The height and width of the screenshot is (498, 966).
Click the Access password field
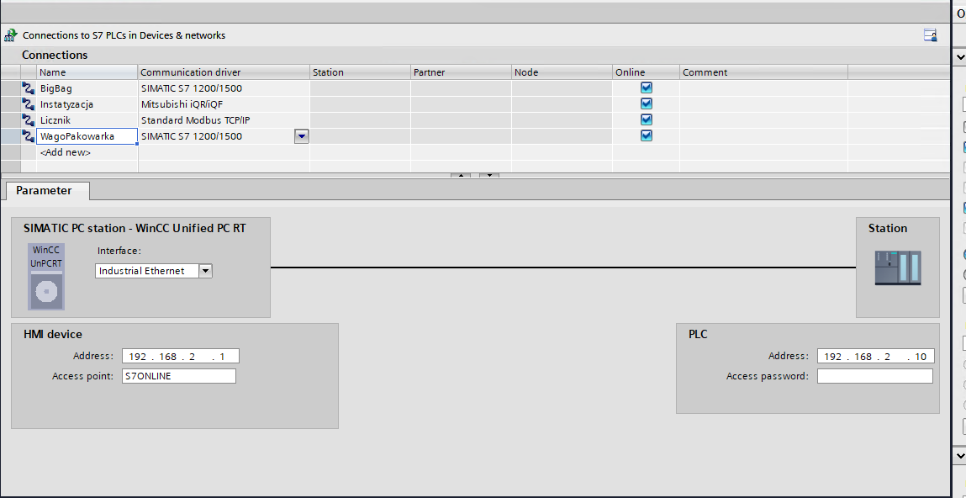tap(875, 376)
